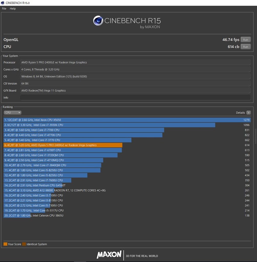Select ranking row Intel Core i7-3840QM

coord(127,165)
